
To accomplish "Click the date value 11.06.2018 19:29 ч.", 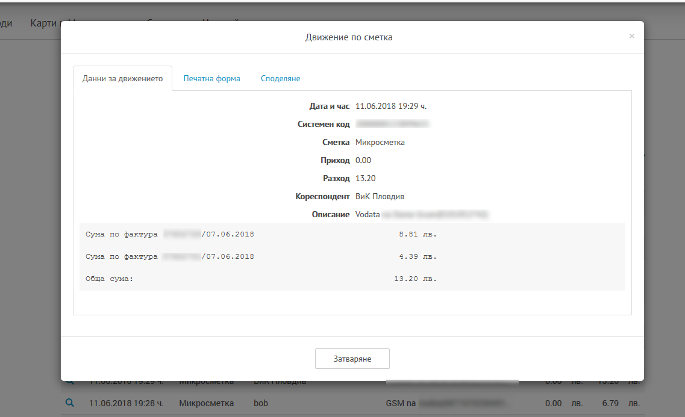I will pyautogui.click(x=391, y=106).
